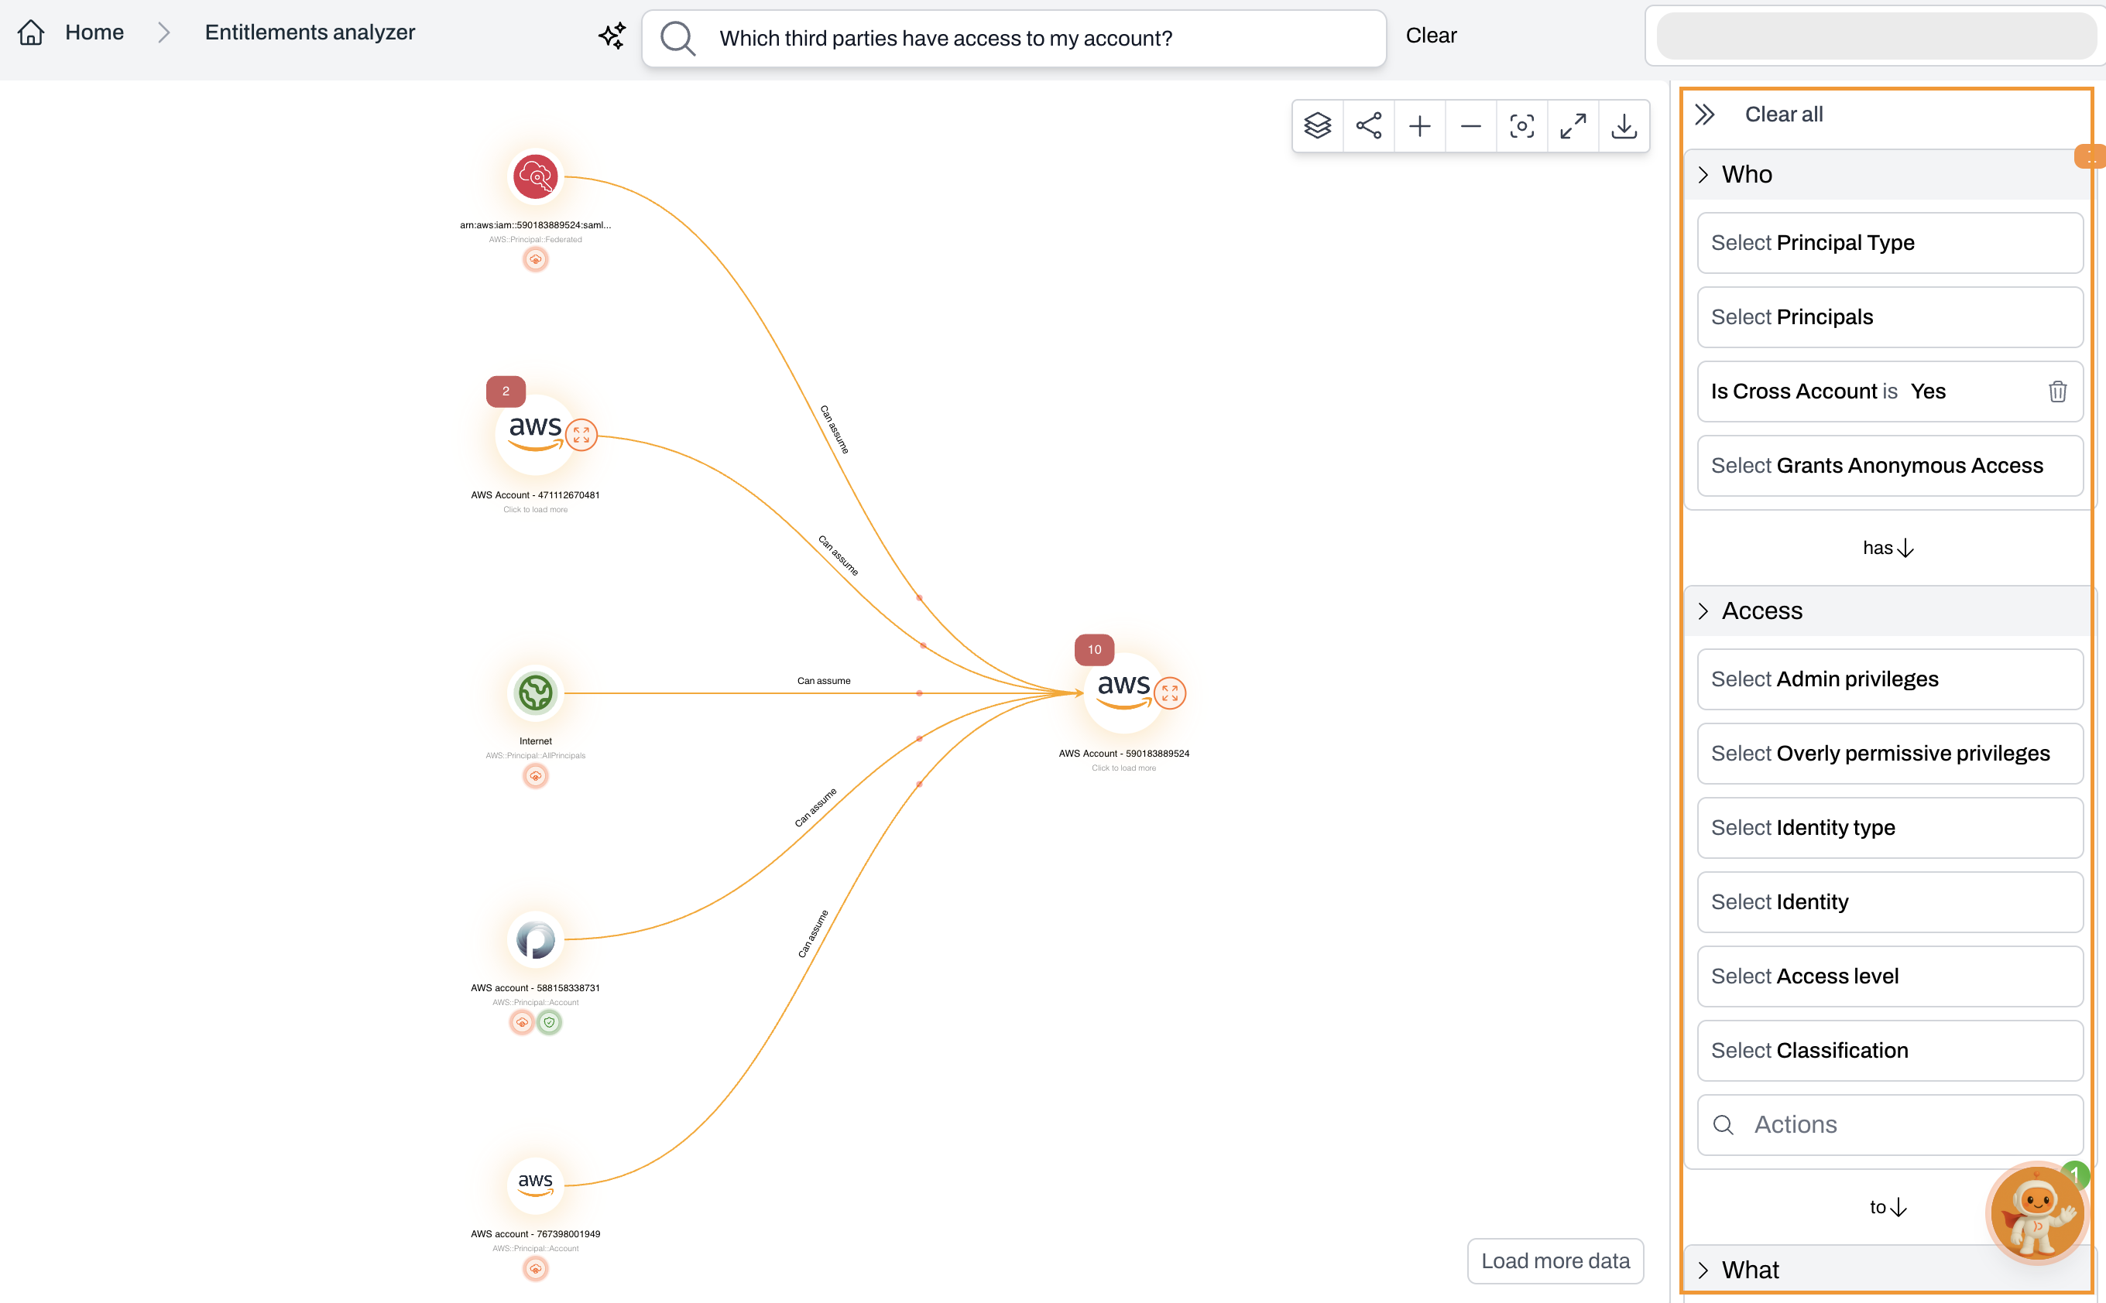Select AWS Account 590183889524 target node

click(1123, 693)
